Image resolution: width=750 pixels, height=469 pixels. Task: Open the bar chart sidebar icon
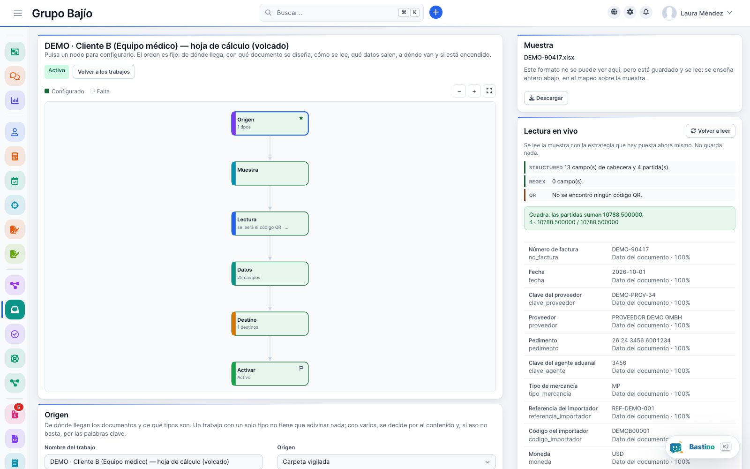click(x=15, y=100)
